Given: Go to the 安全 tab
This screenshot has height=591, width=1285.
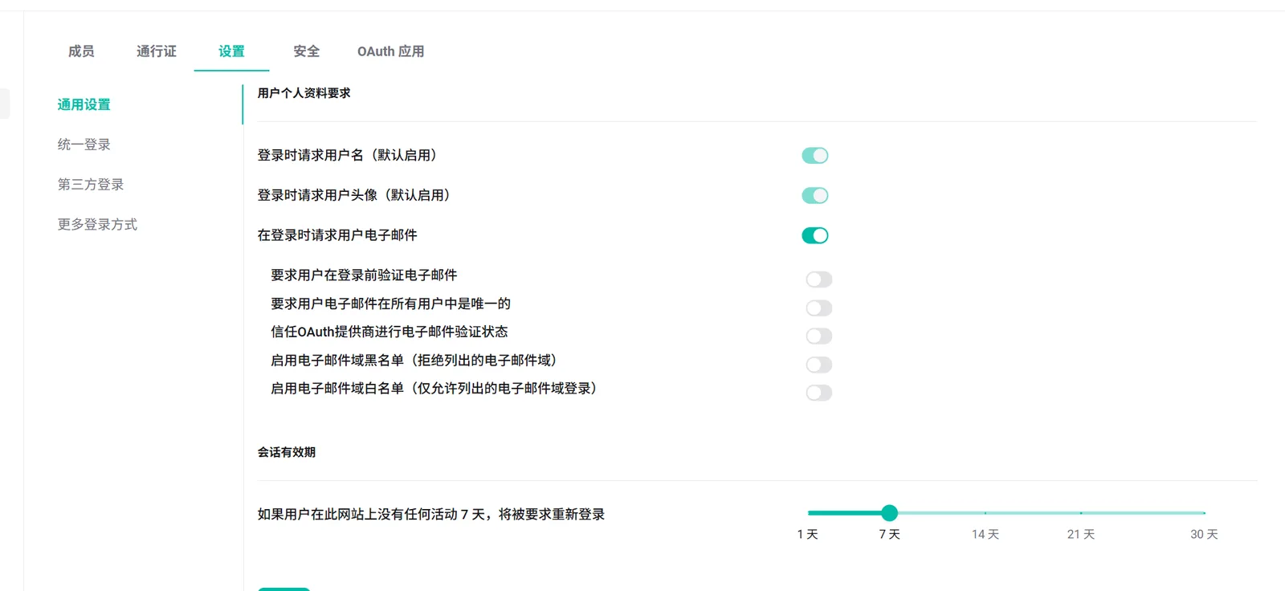Looking at the screenshot, I should pos(306,51).
